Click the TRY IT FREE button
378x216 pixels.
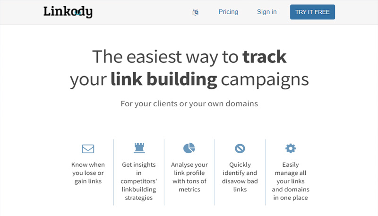pos(312,12)
